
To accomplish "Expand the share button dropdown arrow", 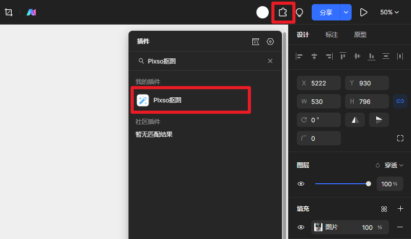I will (346, 12).
